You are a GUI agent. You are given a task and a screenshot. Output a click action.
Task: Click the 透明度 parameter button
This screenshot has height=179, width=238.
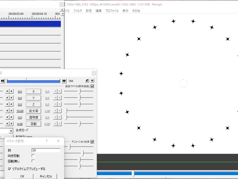[33, 117]
